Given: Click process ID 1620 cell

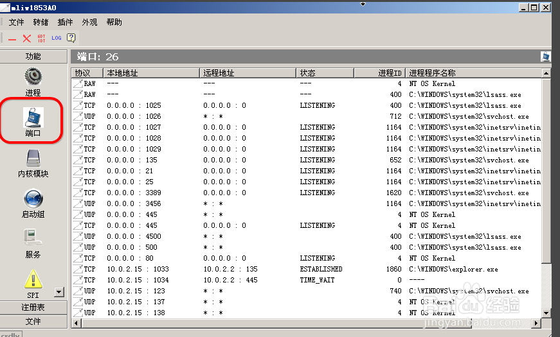Looking at the screenshot, I should 393,193.
